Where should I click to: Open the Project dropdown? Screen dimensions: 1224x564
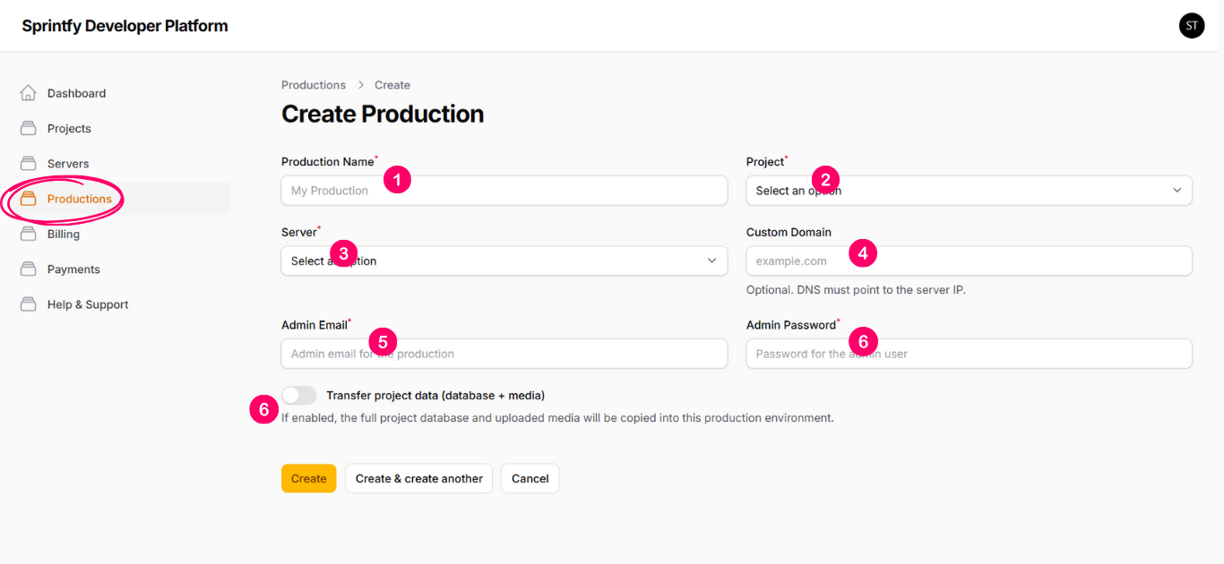click(x=968, y=191)
